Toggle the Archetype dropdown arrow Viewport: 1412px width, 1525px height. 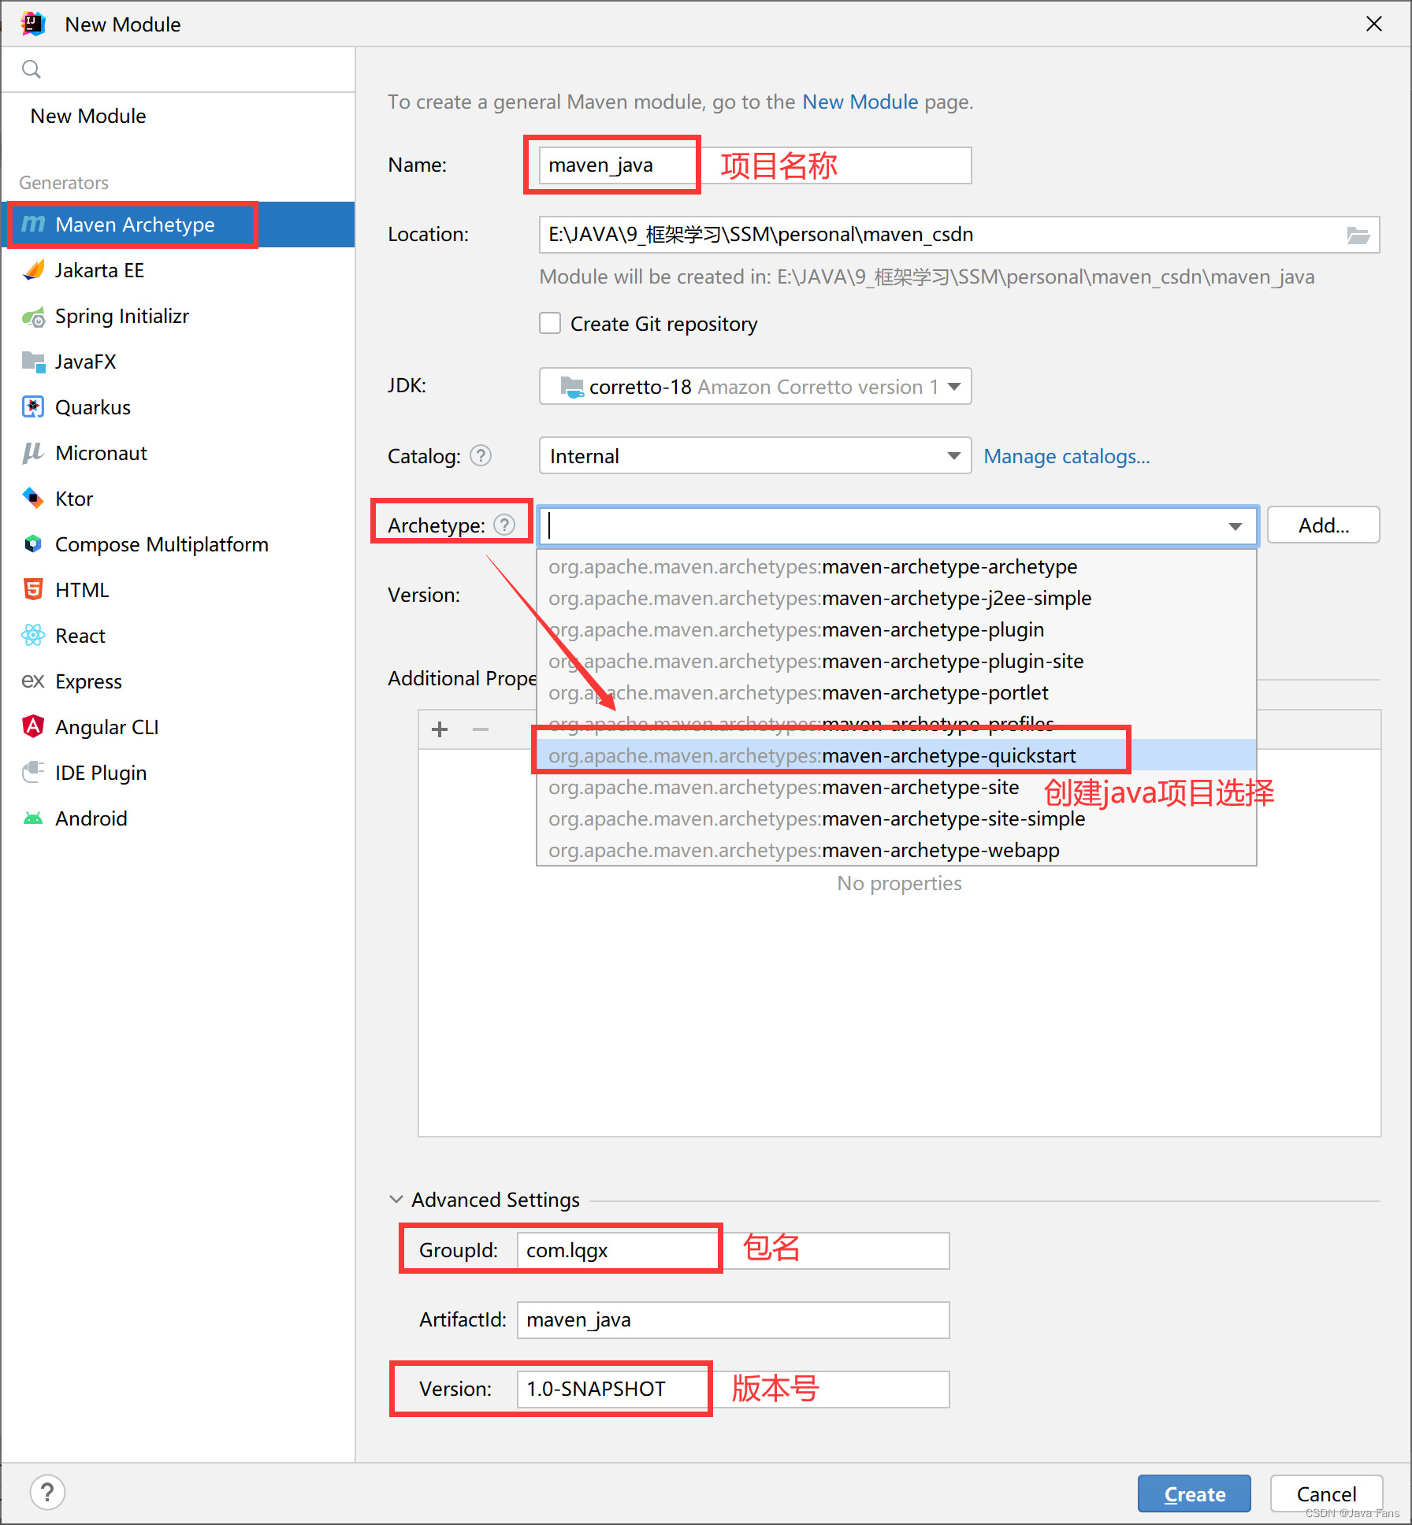pos(1235,525)
